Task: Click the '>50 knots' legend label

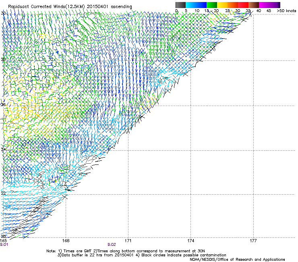Action: [286, 10]
